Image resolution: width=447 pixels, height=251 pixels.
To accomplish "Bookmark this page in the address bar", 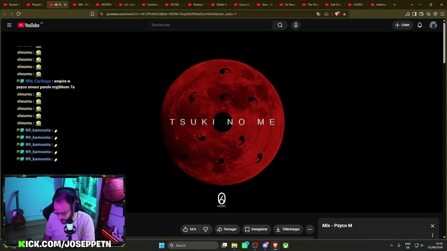I will pyautogui.click(x=92, y=14).
